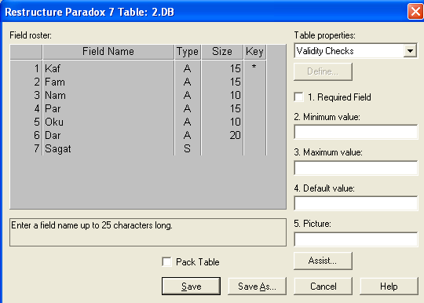Close the Restructure Paradox 7 Table dialog
The height and width of the screenshot is (303, 424).
point(415,12)
